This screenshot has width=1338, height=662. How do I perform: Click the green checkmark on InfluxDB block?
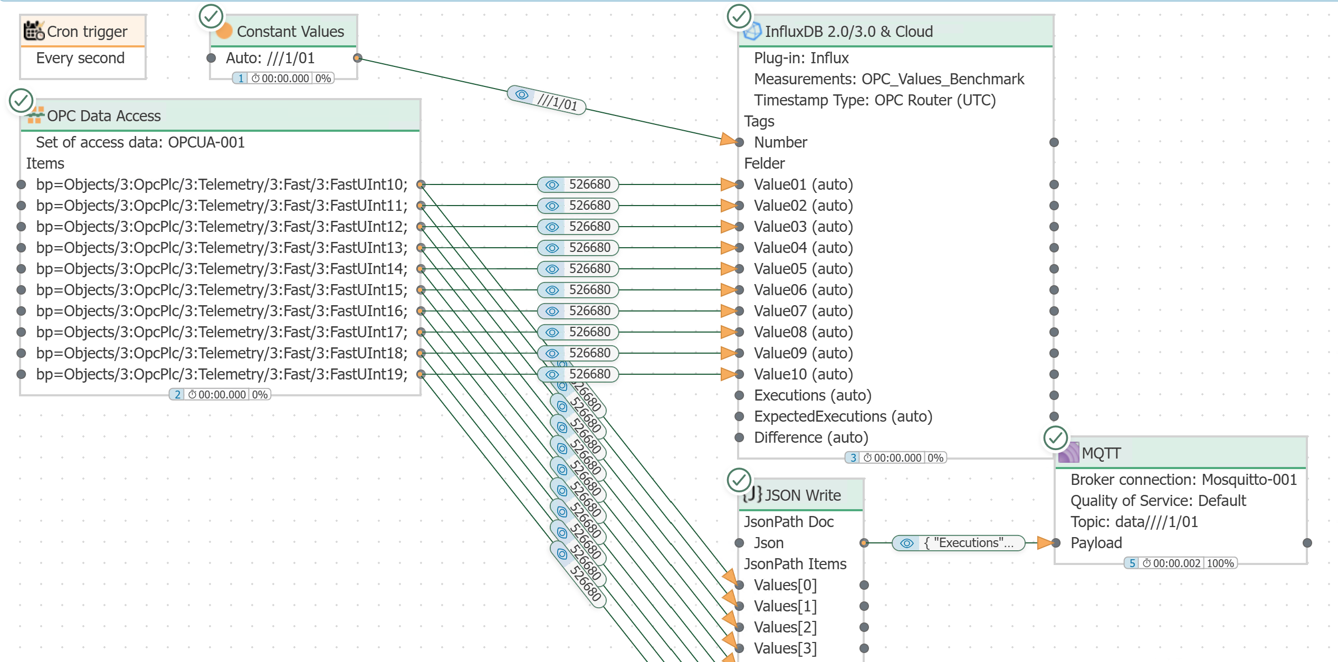pyautogui.click(x=739, y=16)
